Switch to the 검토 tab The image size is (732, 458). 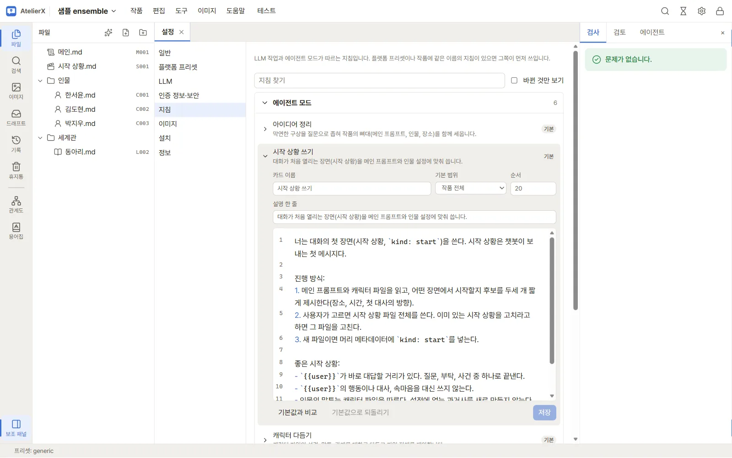[x=619, y=32]
